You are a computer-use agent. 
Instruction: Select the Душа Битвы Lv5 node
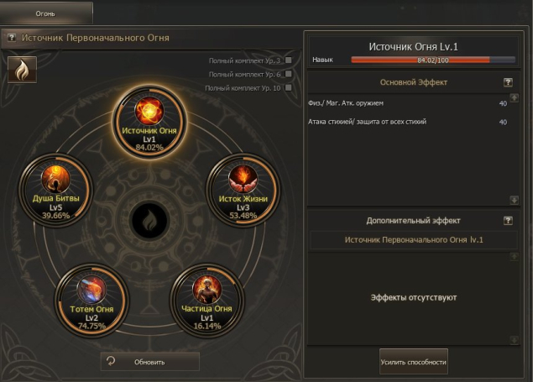[x=55, y=190]
